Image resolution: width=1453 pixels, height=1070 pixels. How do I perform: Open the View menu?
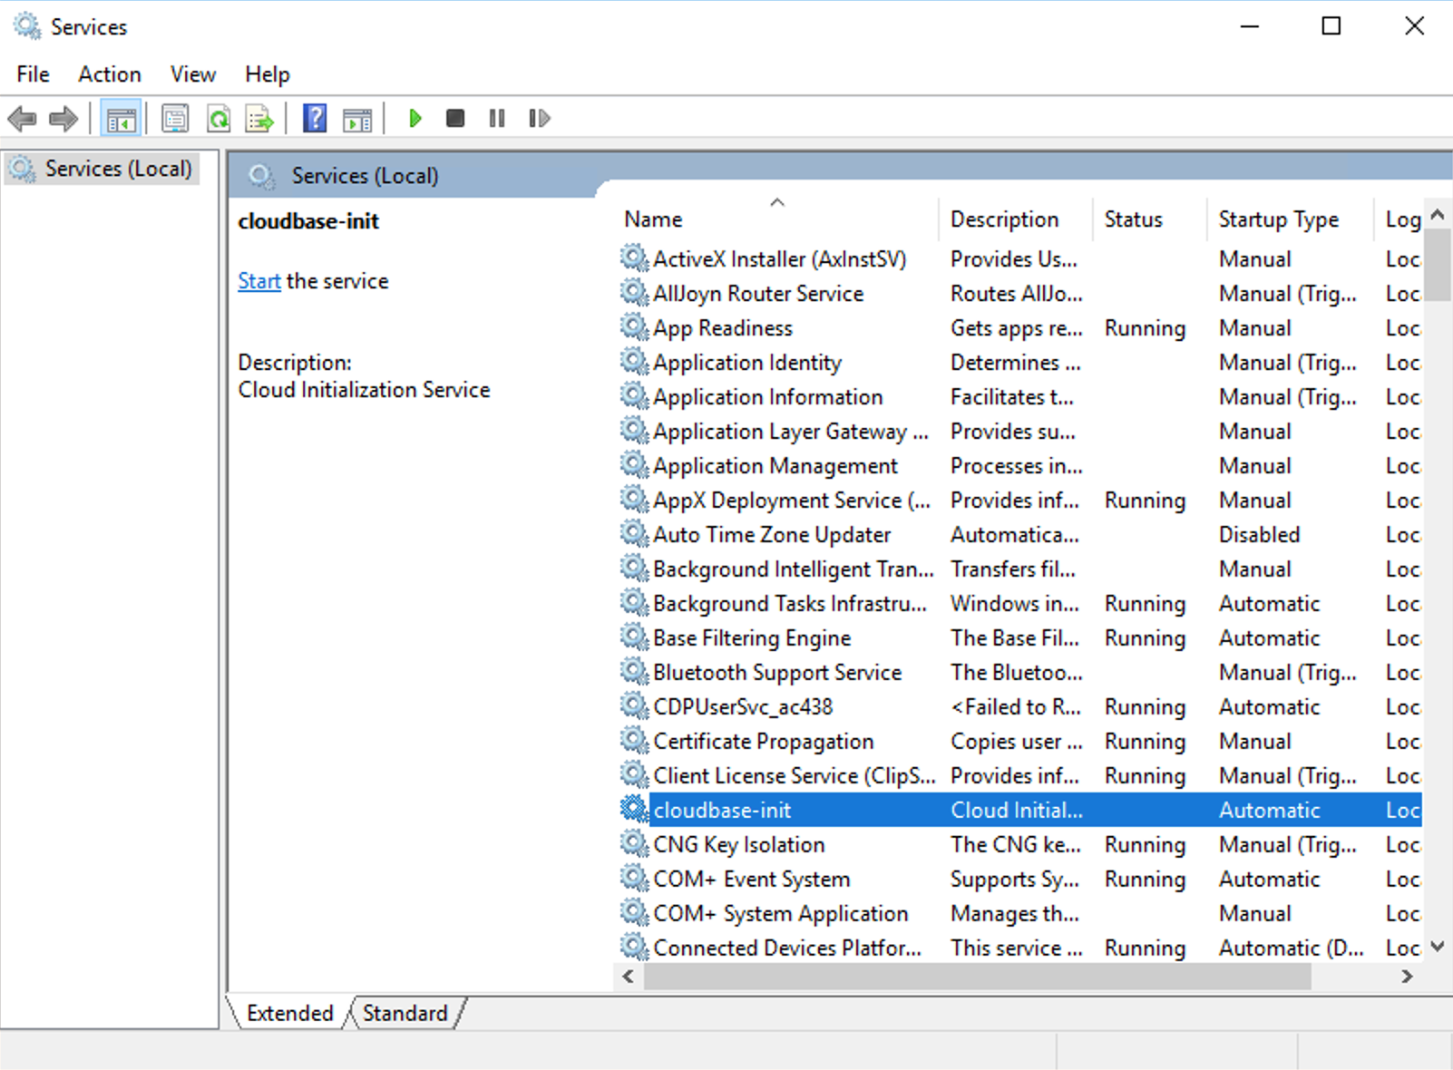tap(193, 74)
